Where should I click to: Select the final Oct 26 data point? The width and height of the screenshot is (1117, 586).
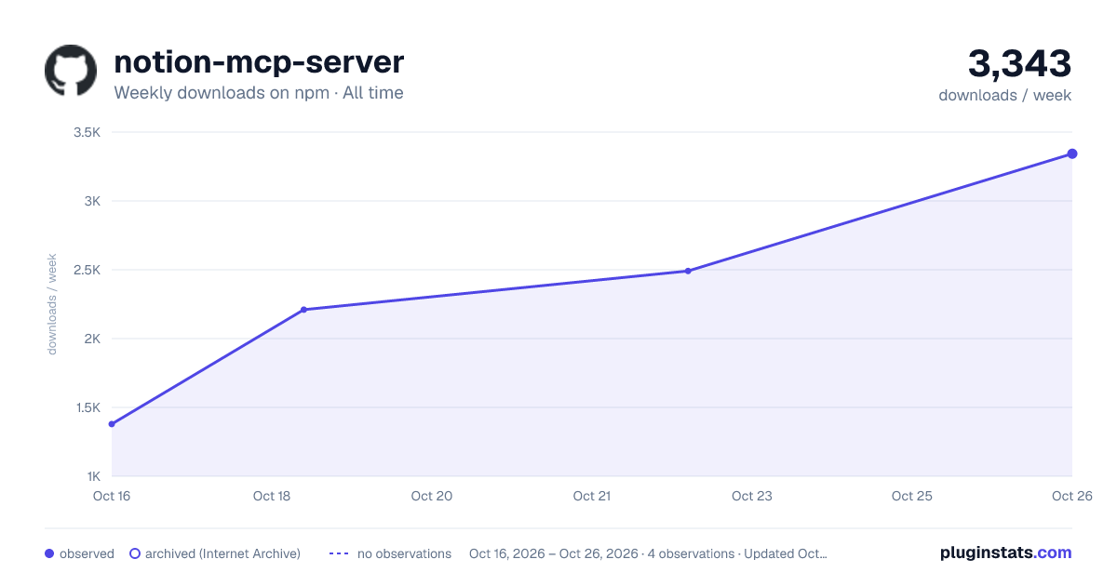pyautogui.click(x=1072, y=153)
